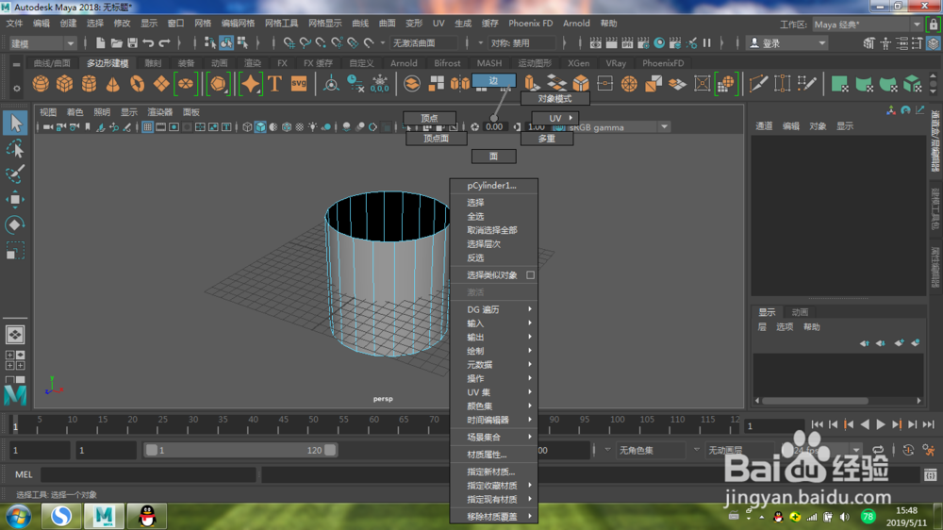Play the animation forwards

(881, 424)
